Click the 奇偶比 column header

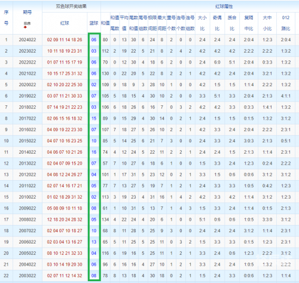[x=217, y=23]
